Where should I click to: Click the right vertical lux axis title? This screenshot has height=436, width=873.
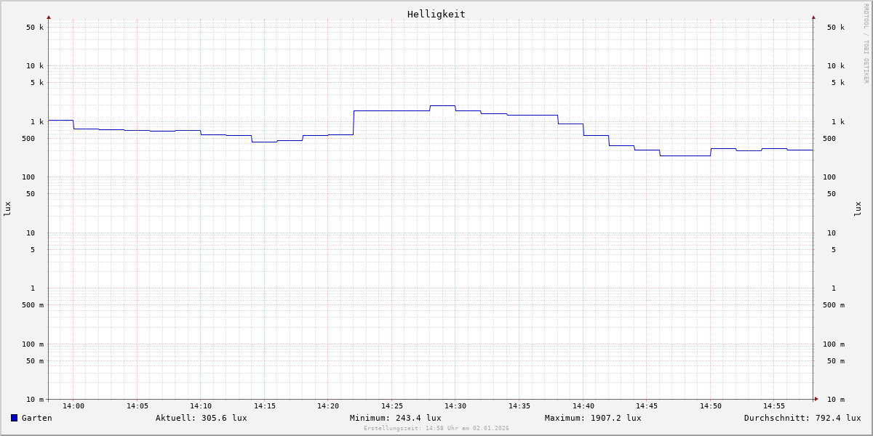point(858,209)
